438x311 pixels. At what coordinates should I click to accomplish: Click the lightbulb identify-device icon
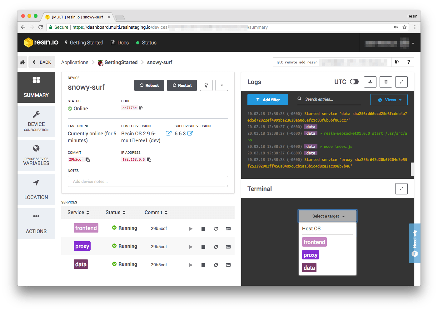pos(206,85)
